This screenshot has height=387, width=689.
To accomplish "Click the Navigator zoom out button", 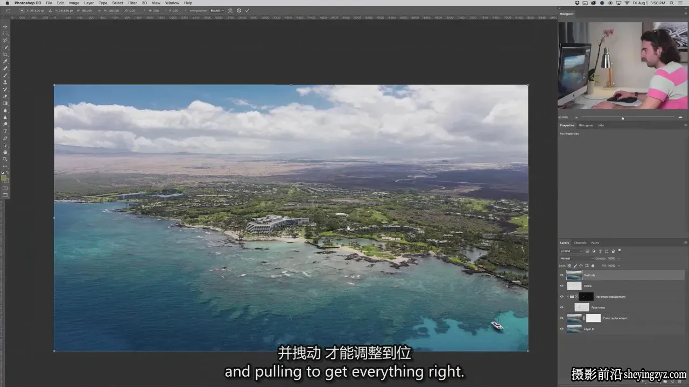I will [576, 118].
